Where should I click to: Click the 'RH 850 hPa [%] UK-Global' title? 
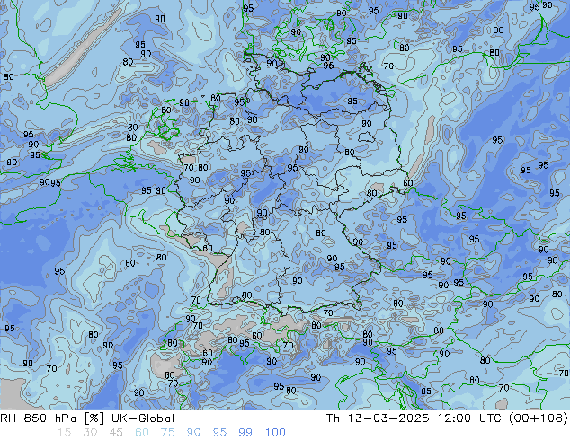point(87,418)
